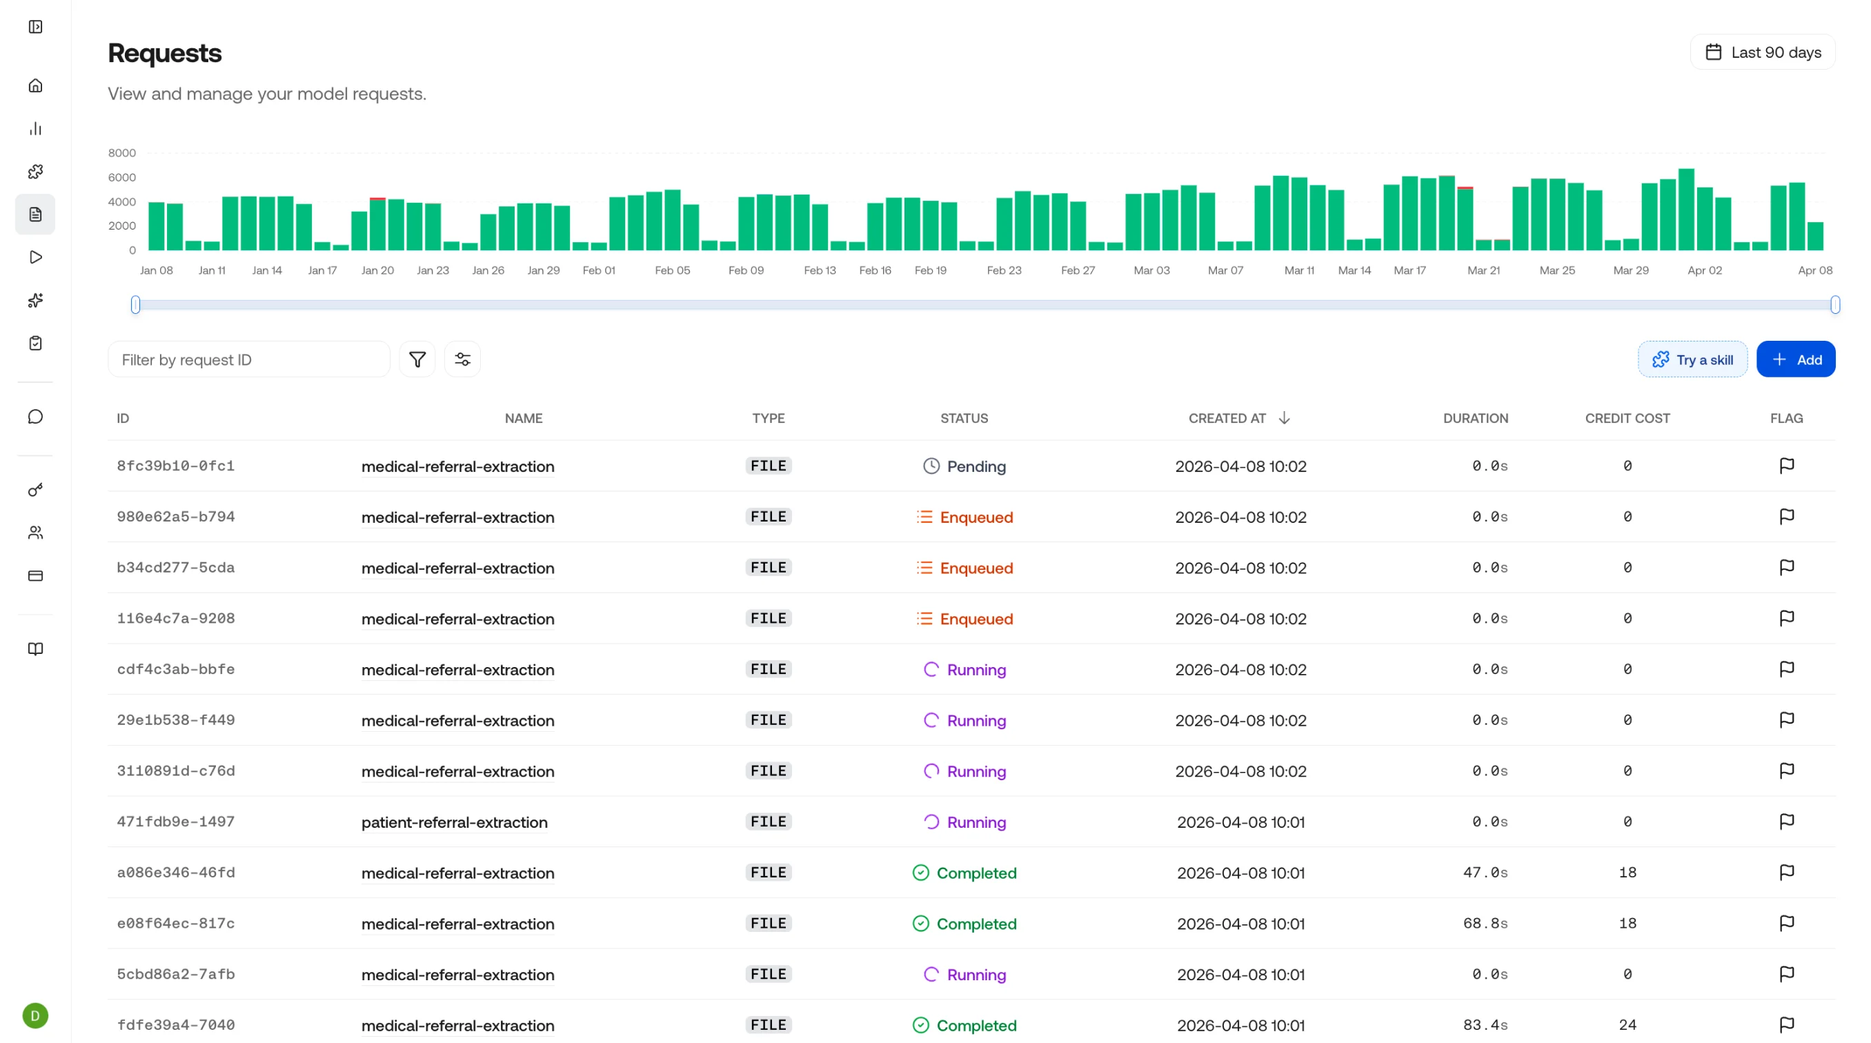Open the play triangle sidebar icon

[35, 257]
